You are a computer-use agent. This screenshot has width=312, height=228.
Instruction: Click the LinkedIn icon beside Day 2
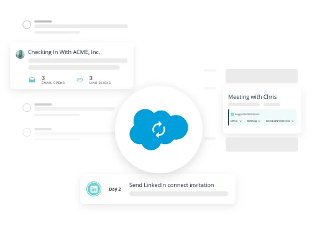(x=94, y=189)
